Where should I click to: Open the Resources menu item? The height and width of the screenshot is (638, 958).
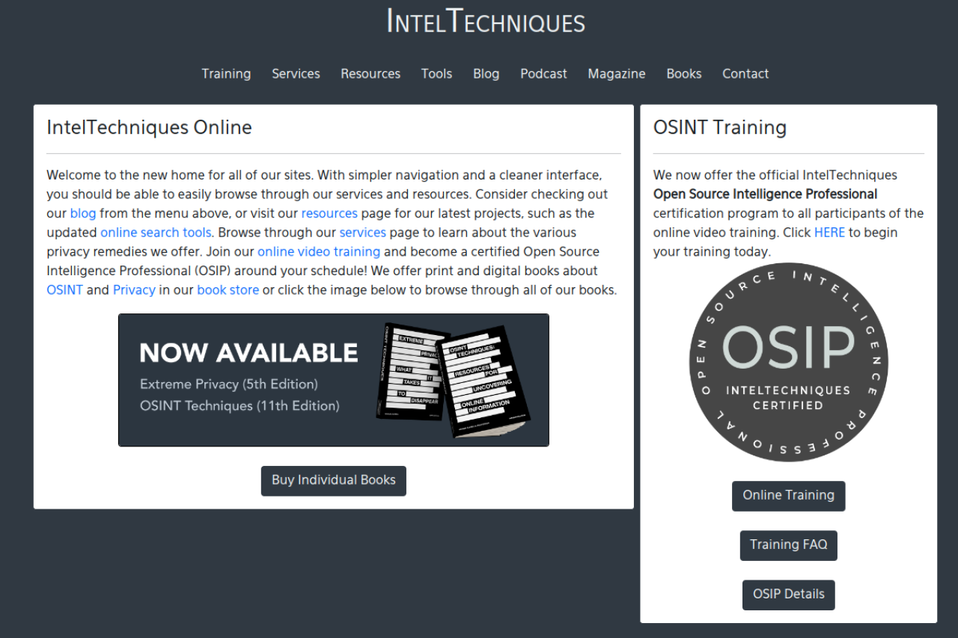[x=370, y=73]
